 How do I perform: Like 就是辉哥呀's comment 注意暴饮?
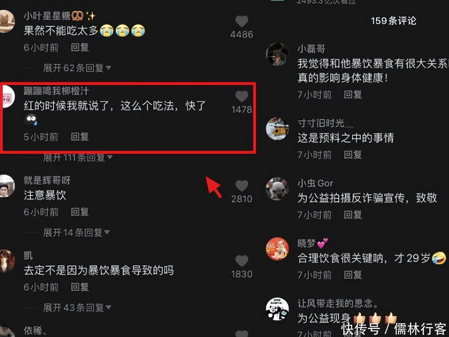click(x=241, y=186)
